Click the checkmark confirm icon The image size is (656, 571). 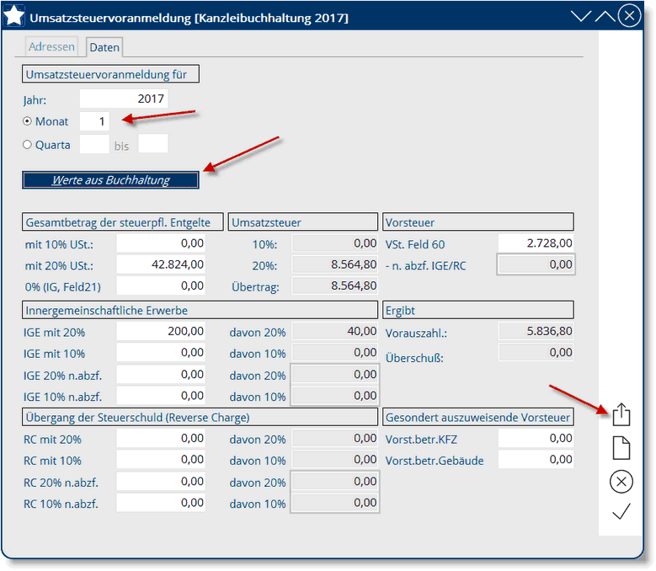(621, 511)
